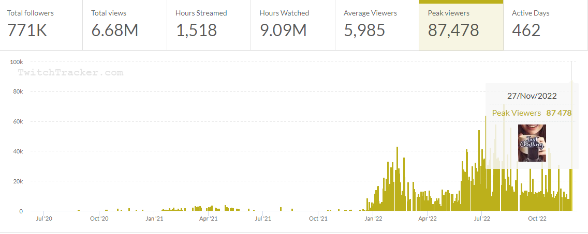Click the 60k y-axis label
Image resolution: width=588 pixels, height=234 pixels.
click(18, 122)
